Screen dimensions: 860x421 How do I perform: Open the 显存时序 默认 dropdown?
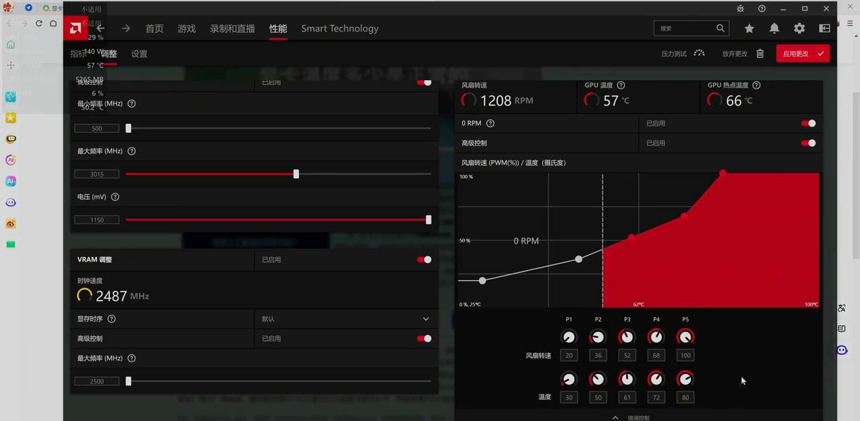(x=346, y=319)
